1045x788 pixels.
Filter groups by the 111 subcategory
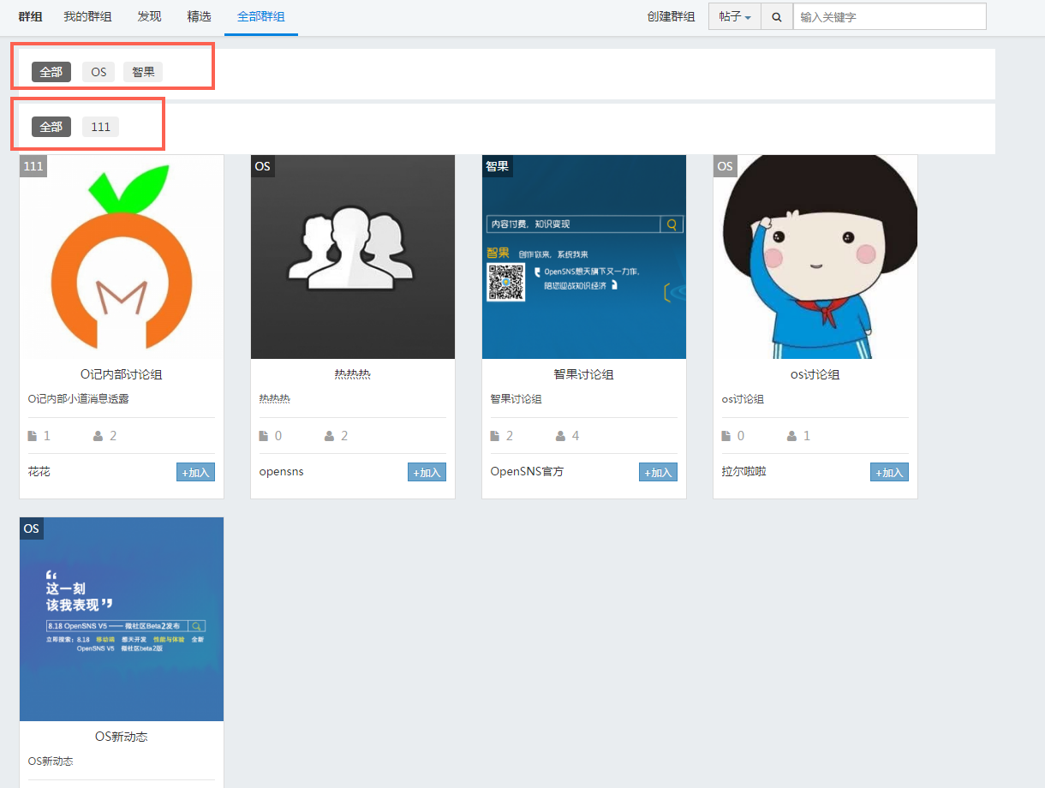[100, 127]
